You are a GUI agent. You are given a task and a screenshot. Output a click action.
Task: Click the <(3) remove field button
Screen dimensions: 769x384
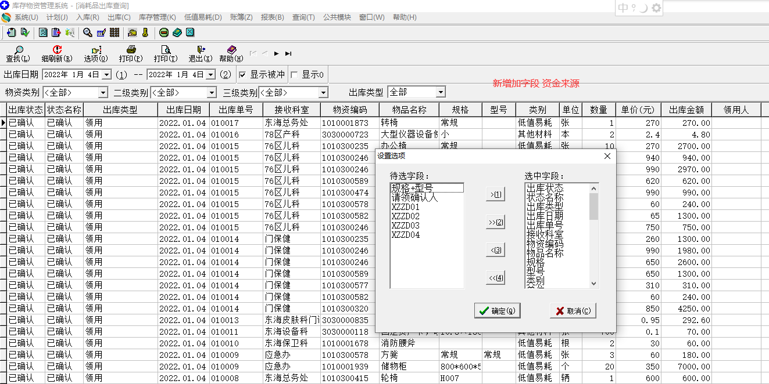click(496, 250)
